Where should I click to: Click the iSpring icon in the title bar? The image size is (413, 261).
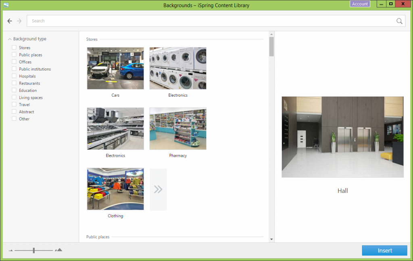6,5
